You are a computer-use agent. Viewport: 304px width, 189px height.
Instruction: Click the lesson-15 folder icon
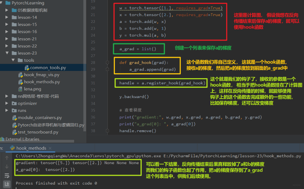14,25
